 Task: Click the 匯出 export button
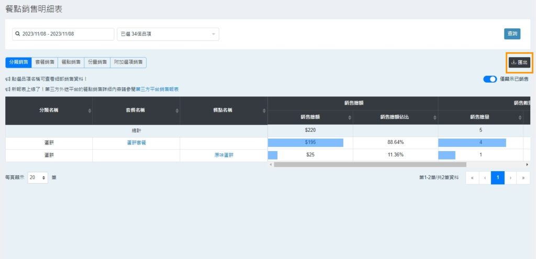(519, 62)
